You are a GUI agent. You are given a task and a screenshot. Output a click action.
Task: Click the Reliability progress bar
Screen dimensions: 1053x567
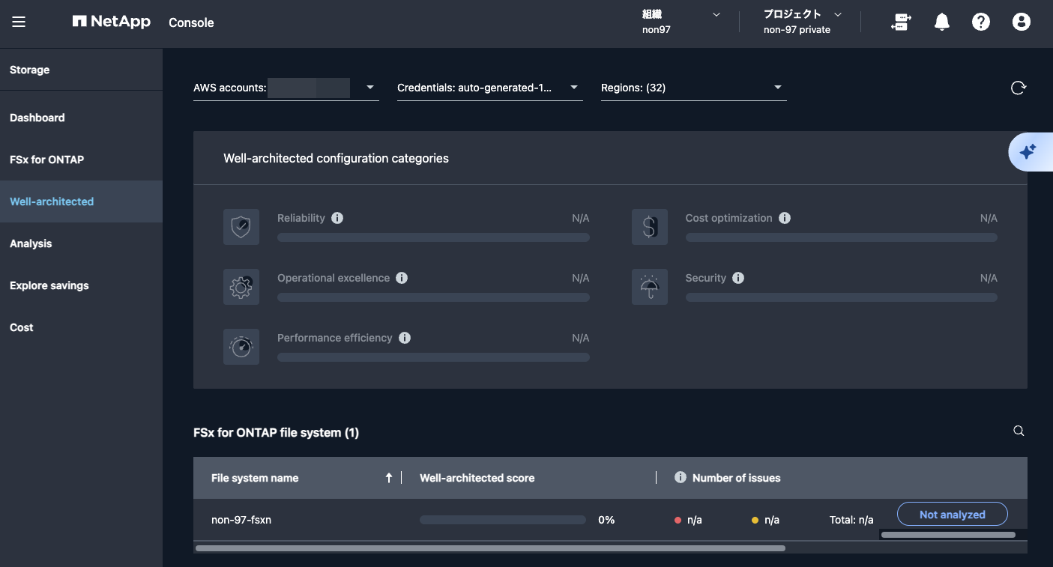pyautogui.click(x=433, y=237)
